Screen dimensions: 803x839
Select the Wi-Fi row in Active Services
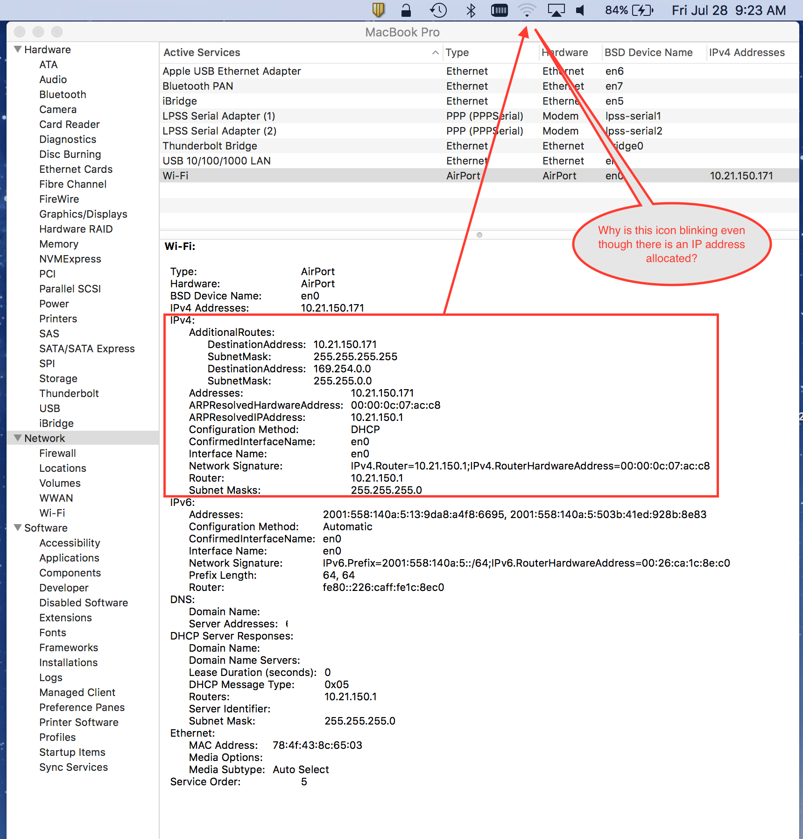pyautogui.click(x=479, y=176)
